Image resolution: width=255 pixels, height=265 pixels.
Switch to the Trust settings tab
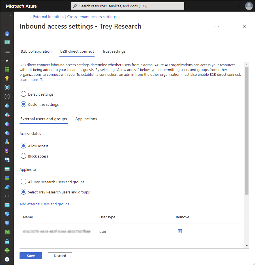pos(114,51)
